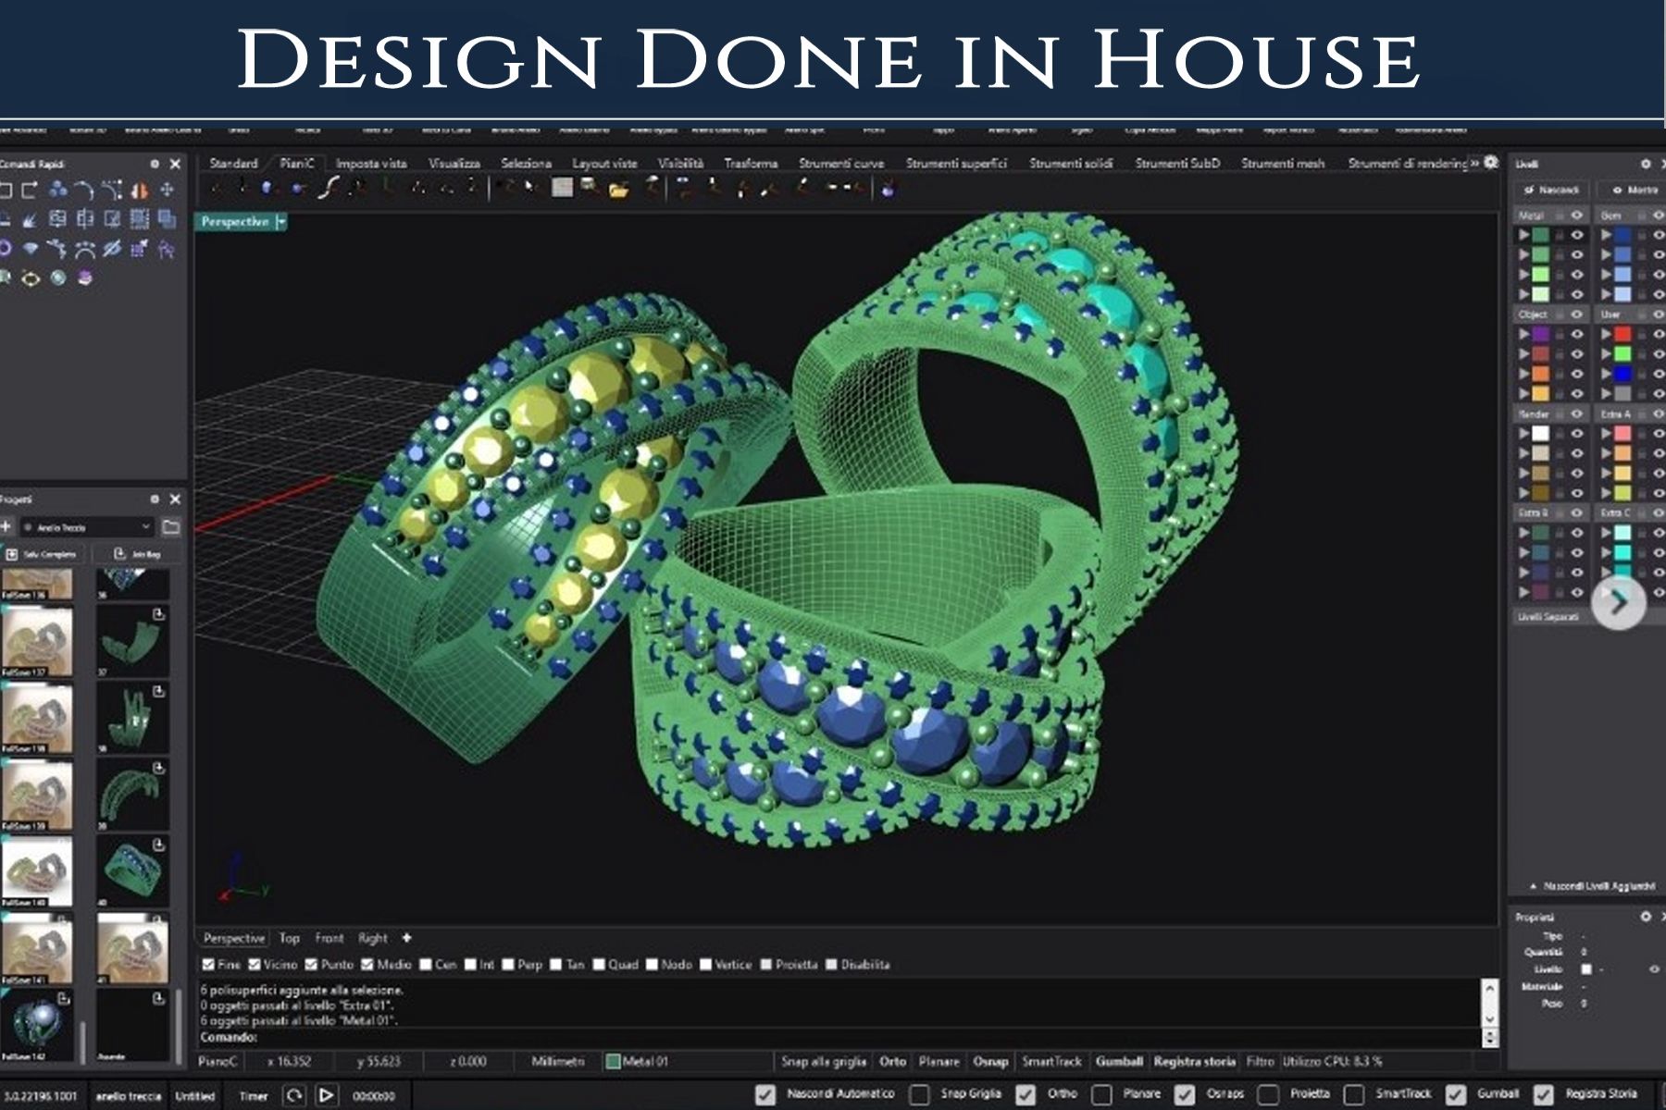Click the S-curve tool in toolbar
Screen dimensions: 1666x1110
(327, 189)
